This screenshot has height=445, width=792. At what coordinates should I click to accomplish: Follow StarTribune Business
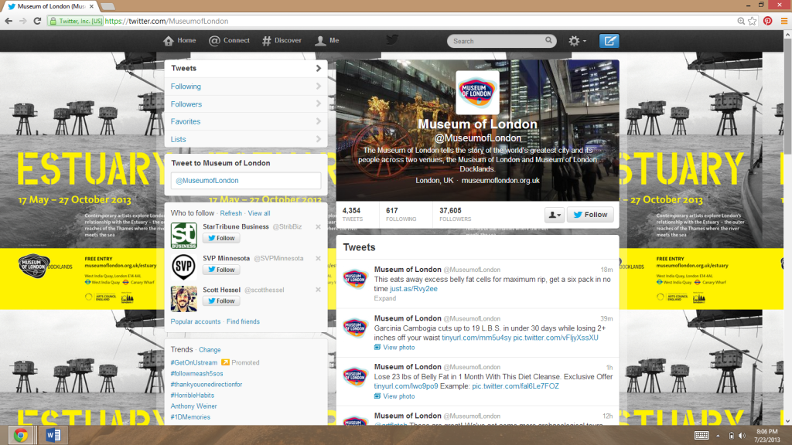click(x=221, y=238)
